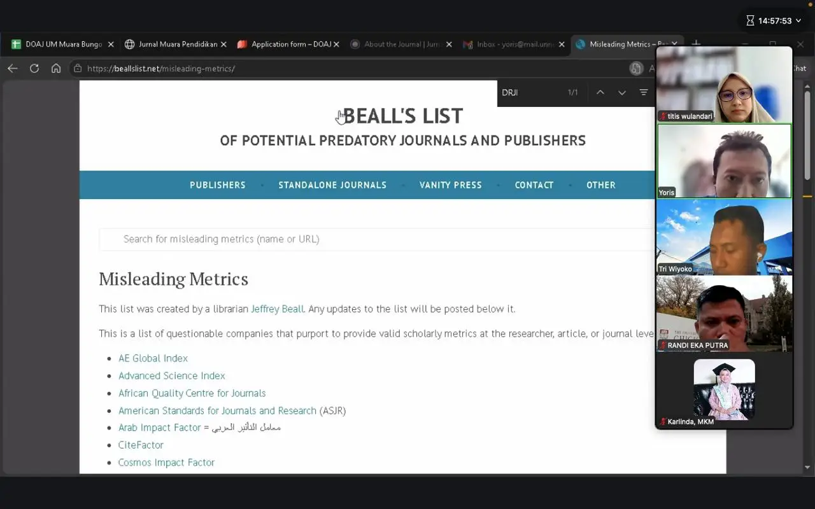Click the muted mic icon beside Karlinda, MKM

point(663,422)
